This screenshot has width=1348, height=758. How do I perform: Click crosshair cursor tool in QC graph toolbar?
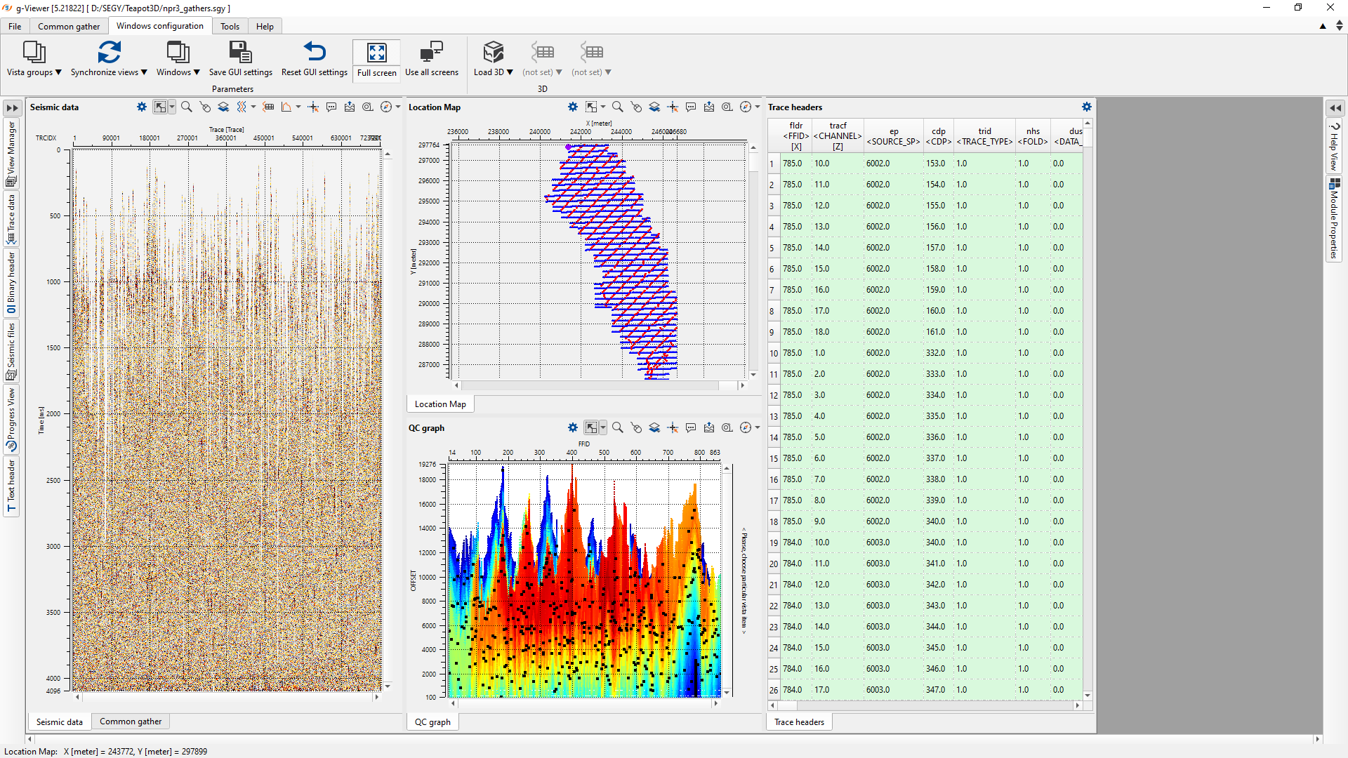673,427
